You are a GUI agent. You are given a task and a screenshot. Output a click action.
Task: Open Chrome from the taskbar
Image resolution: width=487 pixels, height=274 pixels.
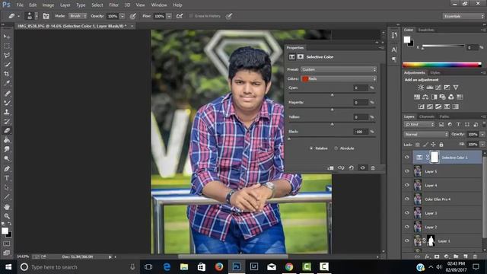pyautogui.click(x=289, y=267)
